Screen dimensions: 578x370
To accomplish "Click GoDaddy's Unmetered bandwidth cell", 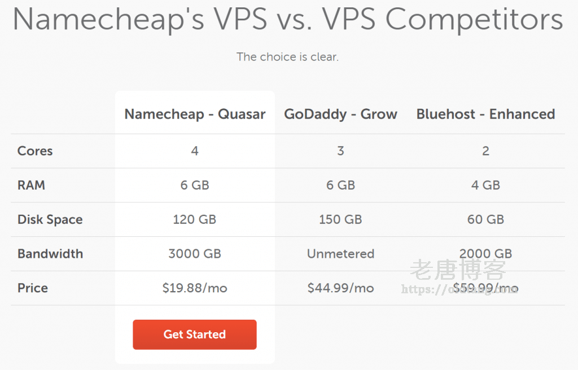I will pos(340,254).
